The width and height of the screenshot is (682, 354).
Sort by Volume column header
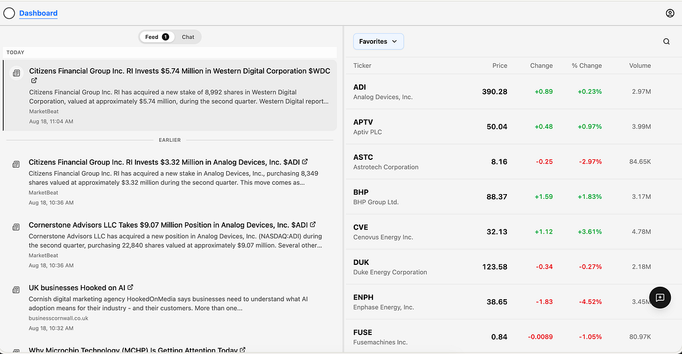tap(640, 65)
